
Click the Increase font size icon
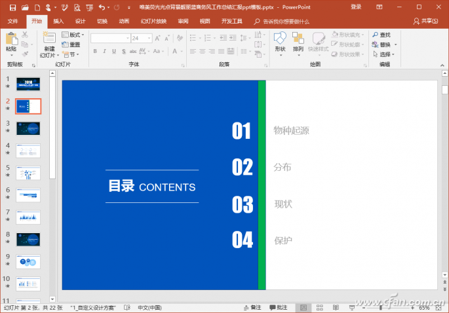pos(157,38)
